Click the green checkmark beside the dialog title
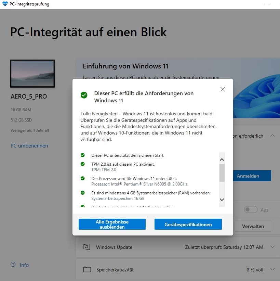280x281 pixels. point(84,95)
